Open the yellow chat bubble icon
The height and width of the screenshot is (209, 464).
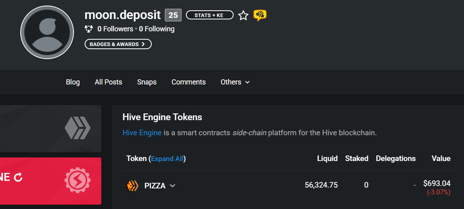(260, 15)
